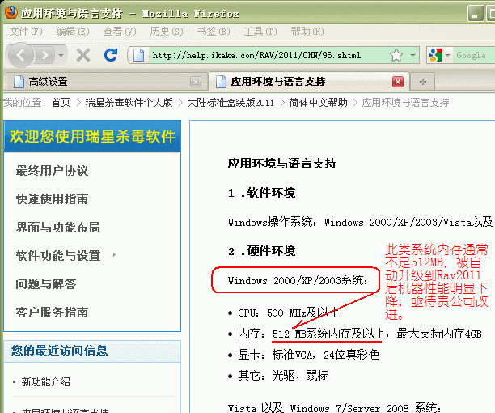Reload the page with refresh icon

pos(111,55)
